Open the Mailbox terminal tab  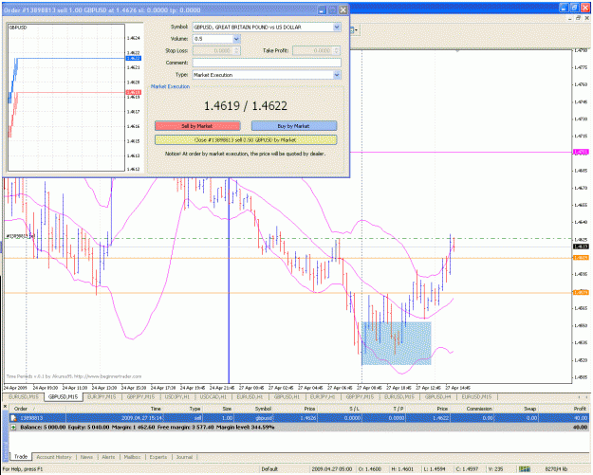[x=133, y=457]
